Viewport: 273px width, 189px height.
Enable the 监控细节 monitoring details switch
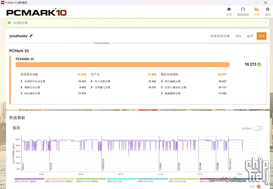pyautogui.click(x=259, y=128)
